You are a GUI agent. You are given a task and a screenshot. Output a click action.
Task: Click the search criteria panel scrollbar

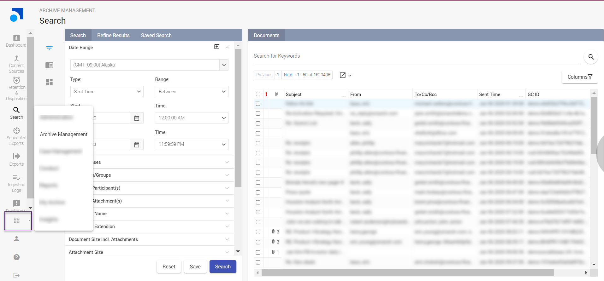pyautogui.click(x=238, y=118)
